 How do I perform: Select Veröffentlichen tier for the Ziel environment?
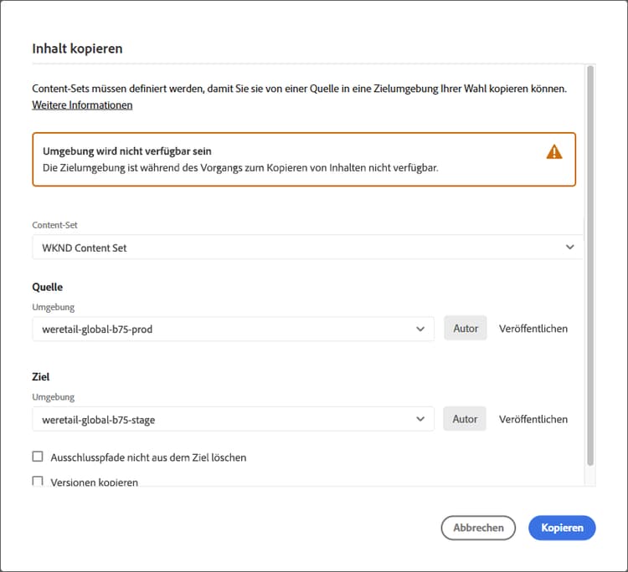tap(533, 419)
